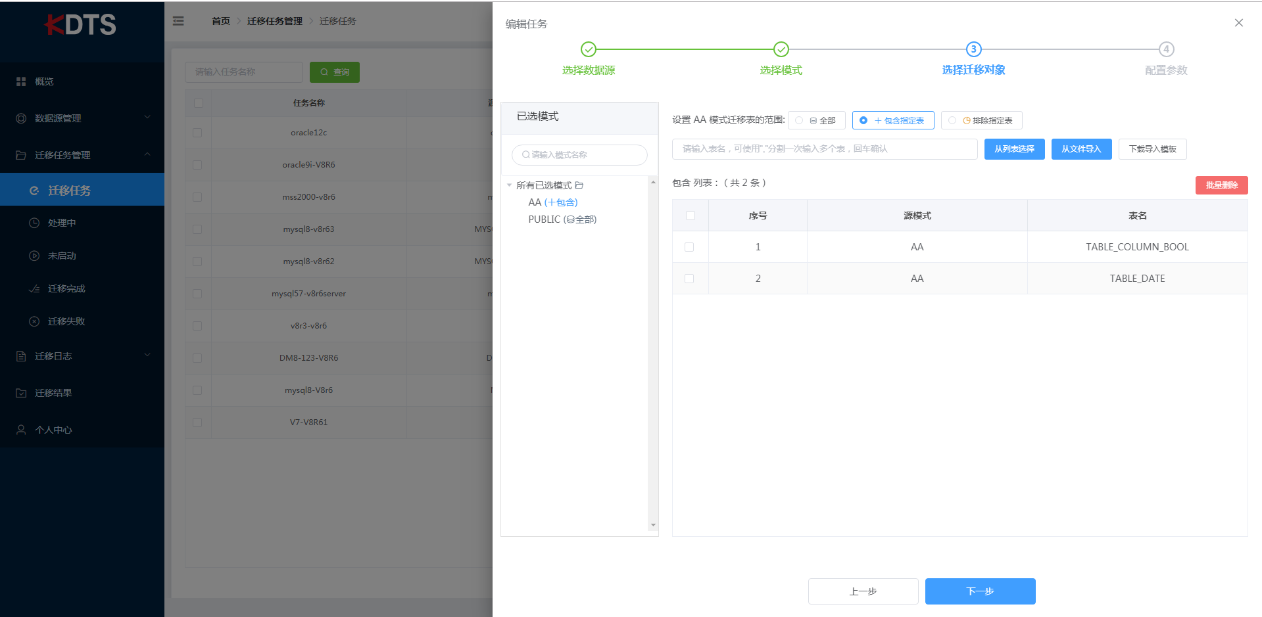Check the TABLE_DATE row checkbox

coord(689,279)
